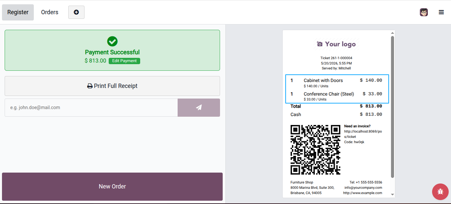Click Edit Payment button

124,61
